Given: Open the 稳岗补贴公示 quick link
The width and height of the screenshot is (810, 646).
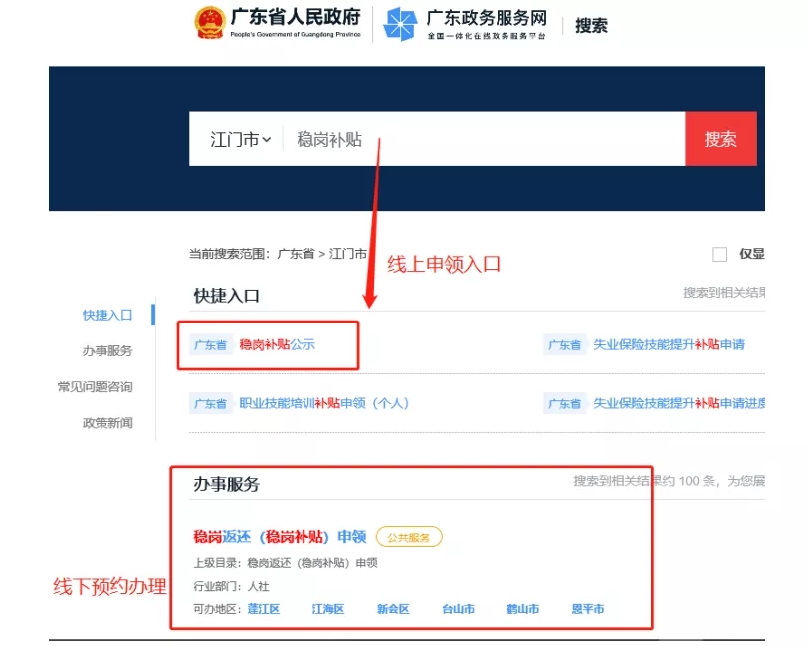Looking at the screenshot, I should click(277, 344).
